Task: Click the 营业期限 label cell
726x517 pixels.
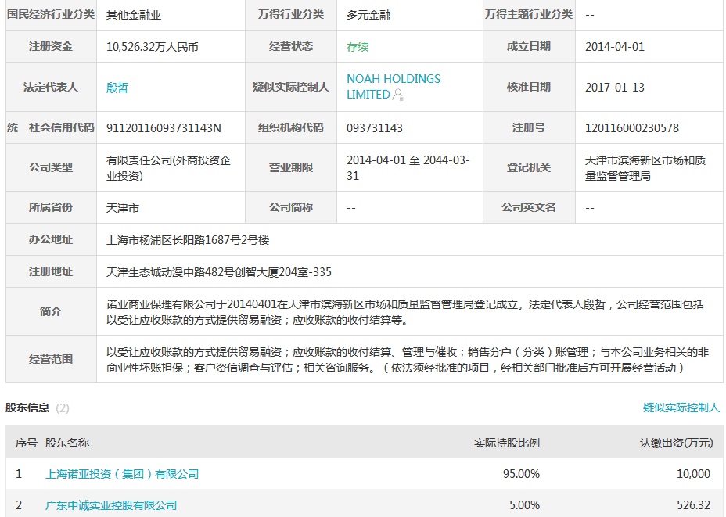Action: 291,167
